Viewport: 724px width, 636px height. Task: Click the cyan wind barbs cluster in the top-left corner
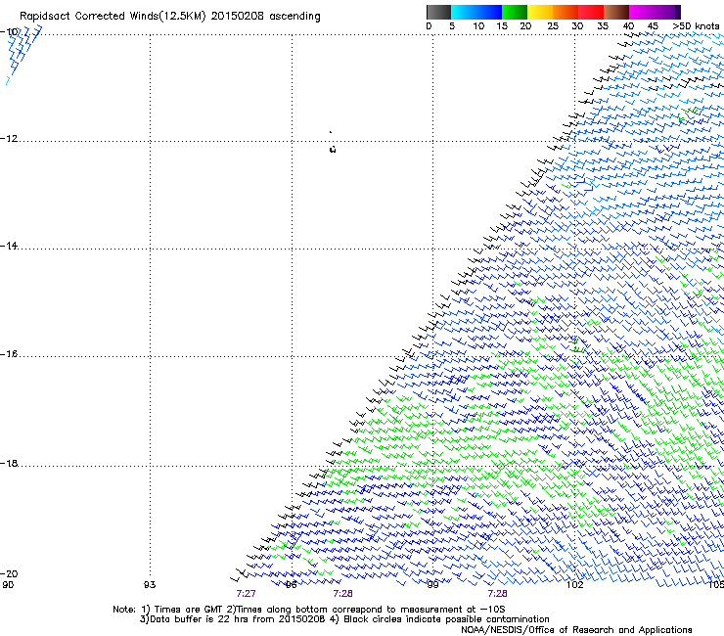(23, 55)
